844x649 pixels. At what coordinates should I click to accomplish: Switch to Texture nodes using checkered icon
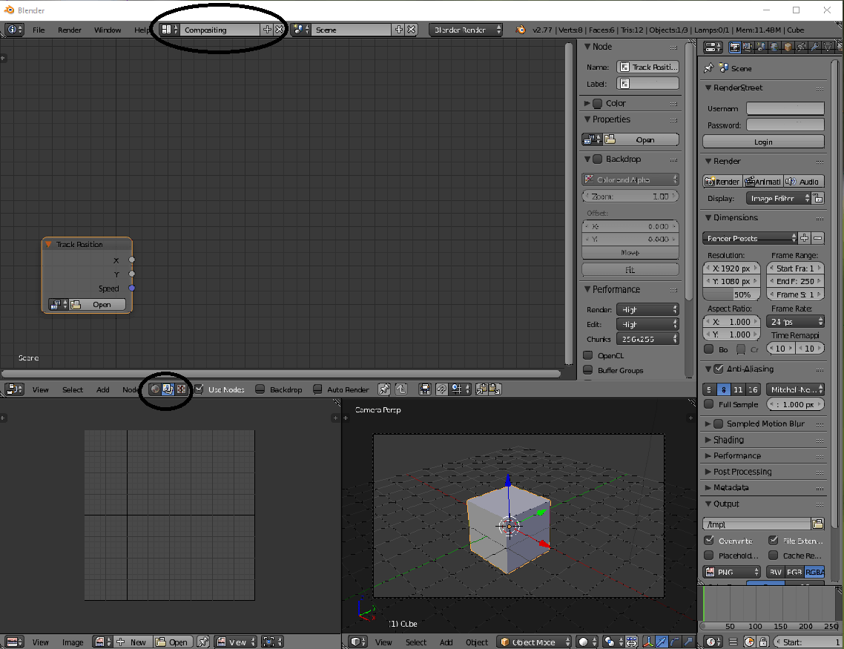click(182, 389)
